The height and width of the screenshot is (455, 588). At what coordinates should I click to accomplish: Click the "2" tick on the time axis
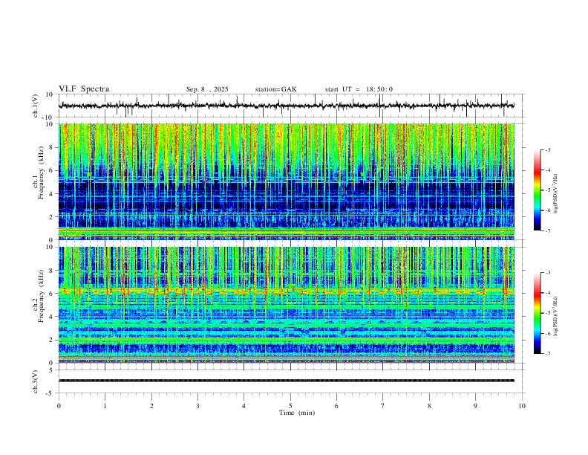pos(151,406)
